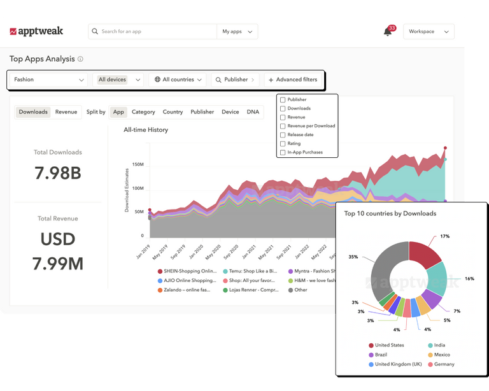Click the All-time History chart title
Screen dimensions: 489x391
(146, 130)
